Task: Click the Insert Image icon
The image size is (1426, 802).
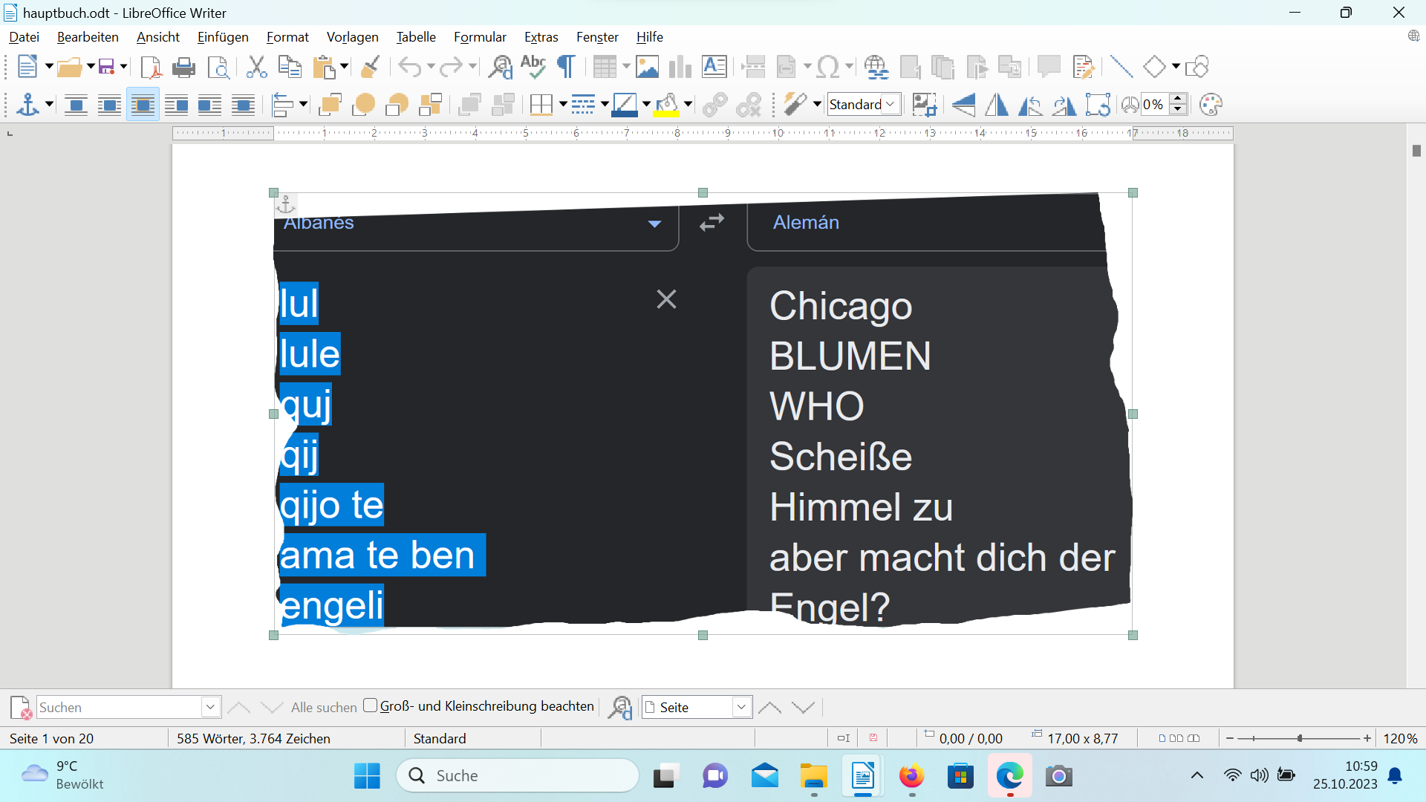Action: (647, 68)
